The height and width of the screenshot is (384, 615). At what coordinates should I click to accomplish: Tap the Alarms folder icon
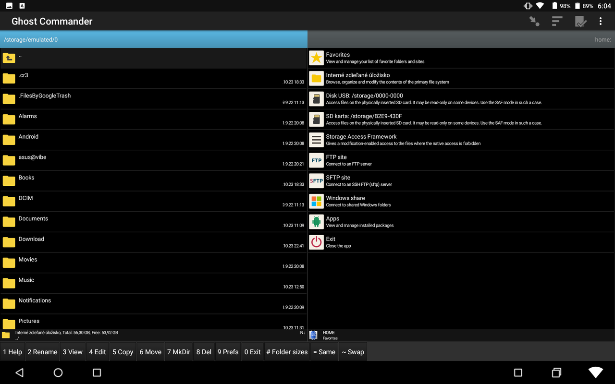[9, 120]
